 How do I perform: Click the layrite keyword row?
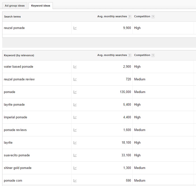(8, 143)
